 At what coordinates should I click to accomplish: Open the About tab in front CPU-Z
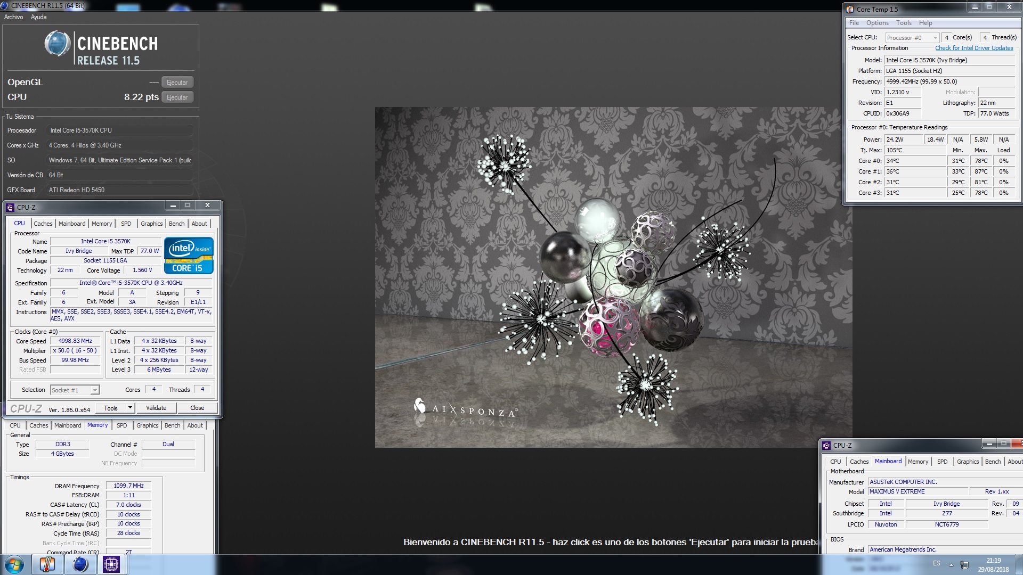coord(199,224)
